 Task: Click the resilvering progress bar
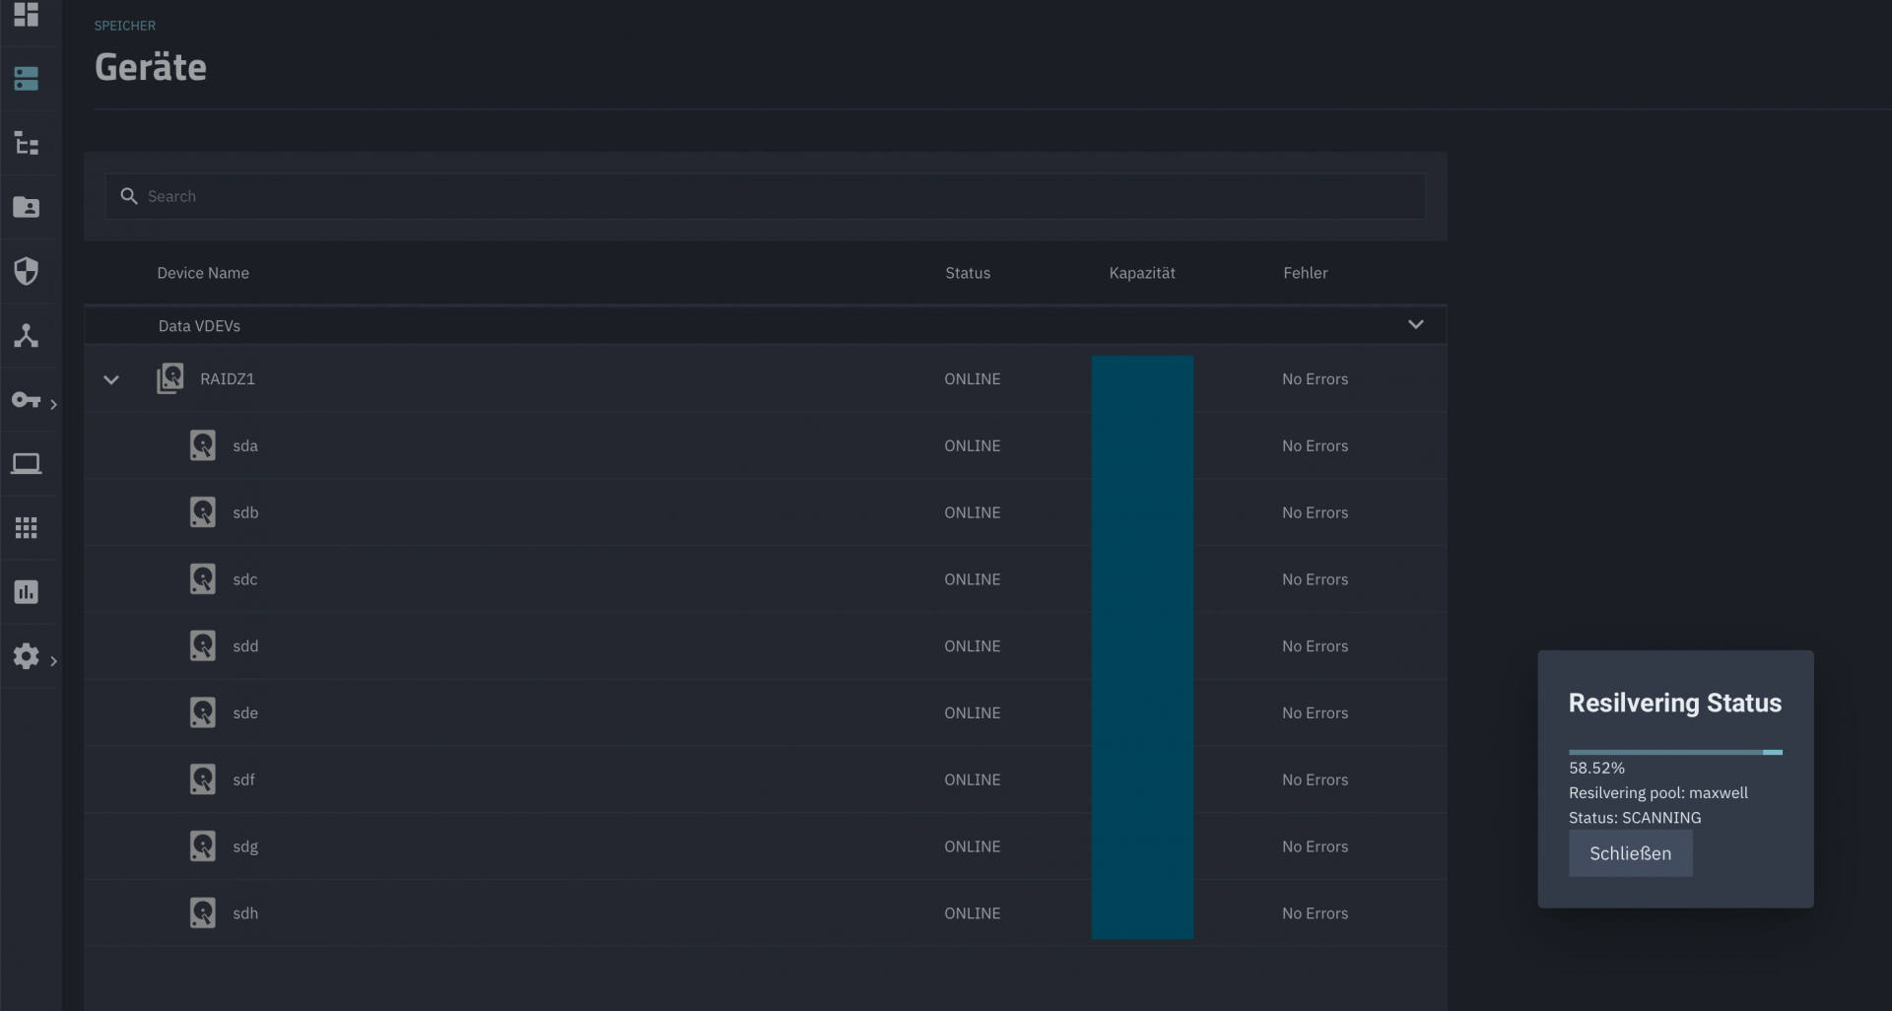click(x=1674, y=752)
